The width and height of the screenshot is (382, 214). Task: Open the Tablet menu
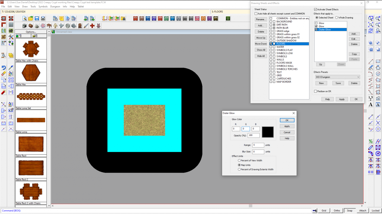[x=81, y=7]
